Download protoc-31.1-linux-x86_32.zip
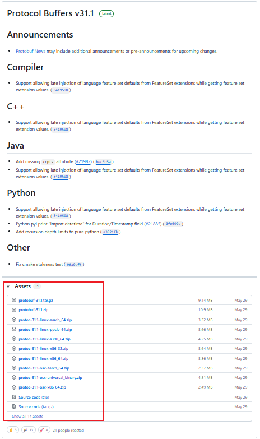 (x=44, y=349)
